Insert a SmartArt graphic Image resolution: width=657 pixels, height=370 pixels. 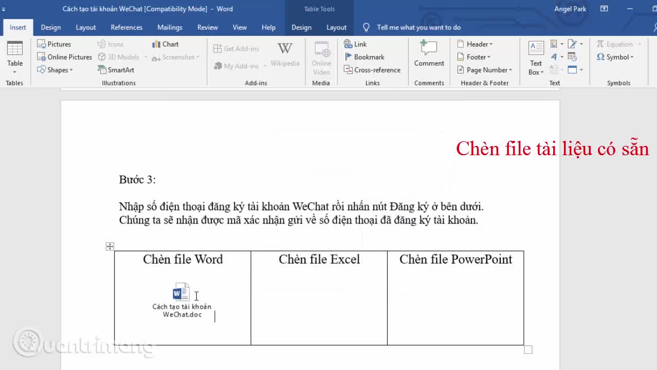coord(116,70)
